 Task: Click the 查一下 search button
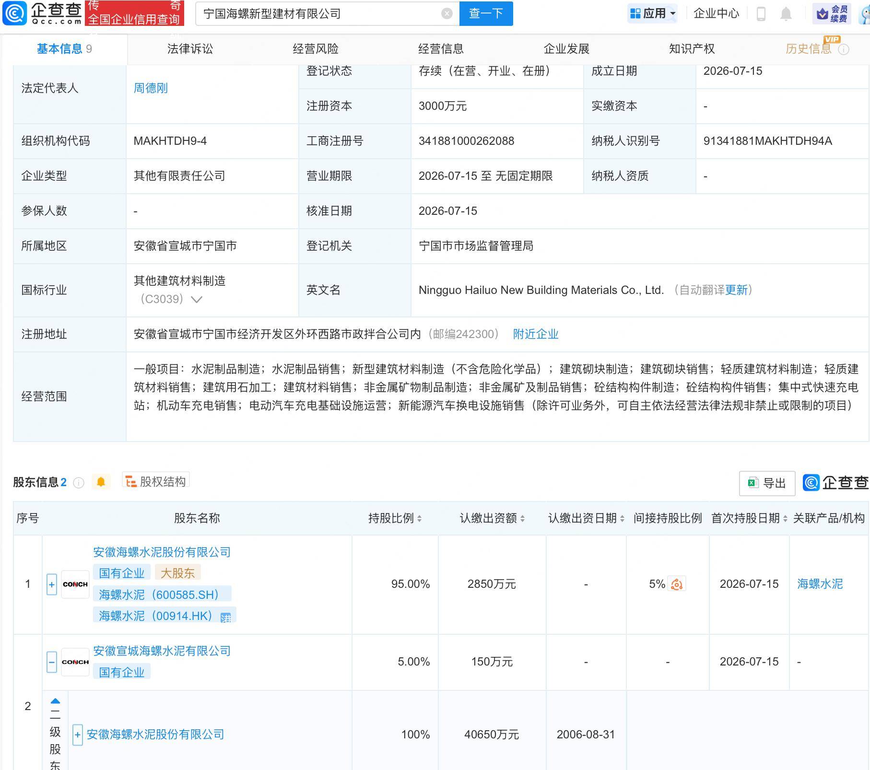click(486, 13)
